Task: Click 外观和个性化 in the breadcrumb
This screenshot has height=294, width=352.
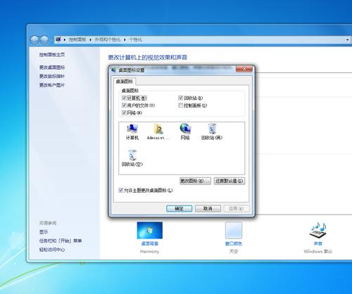Action: coord(108,39)
